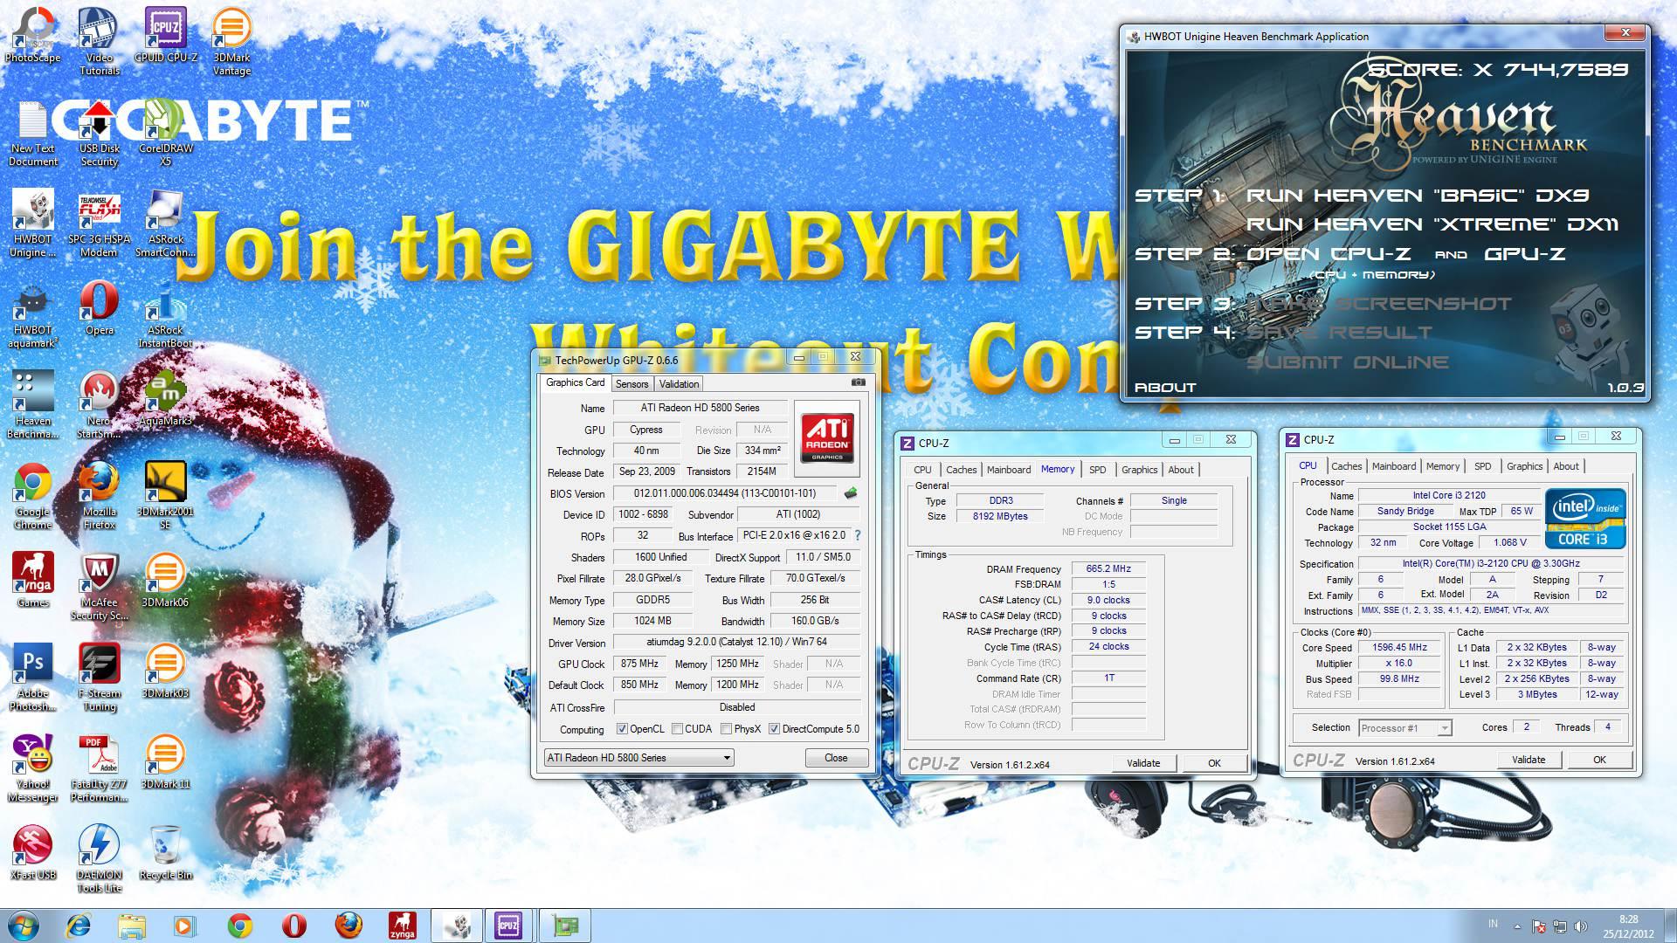Launch the Adobe Photoshop desktop shortcut
Screen dimensions: 1677x943
pos(33,678)
